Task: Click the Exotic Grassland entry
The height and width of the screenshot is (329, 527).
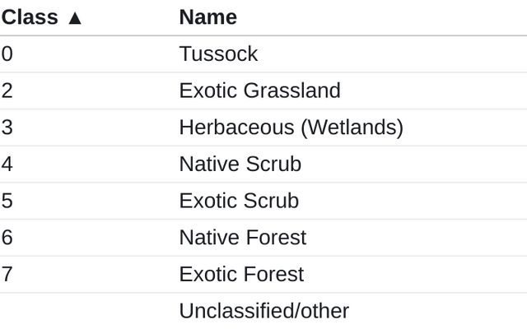Action: point(259,90)
